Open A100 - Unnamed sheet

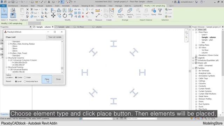click(205, 65)
